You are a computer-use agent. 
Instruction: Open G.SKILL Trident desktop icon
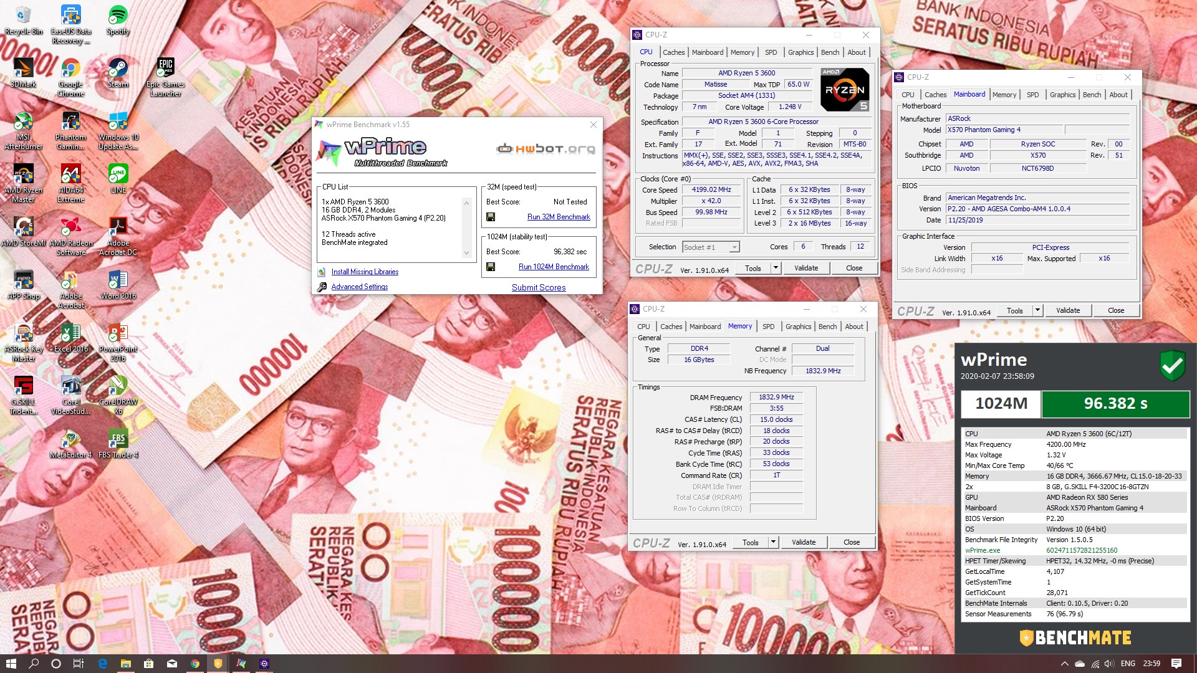coord(24,396)
